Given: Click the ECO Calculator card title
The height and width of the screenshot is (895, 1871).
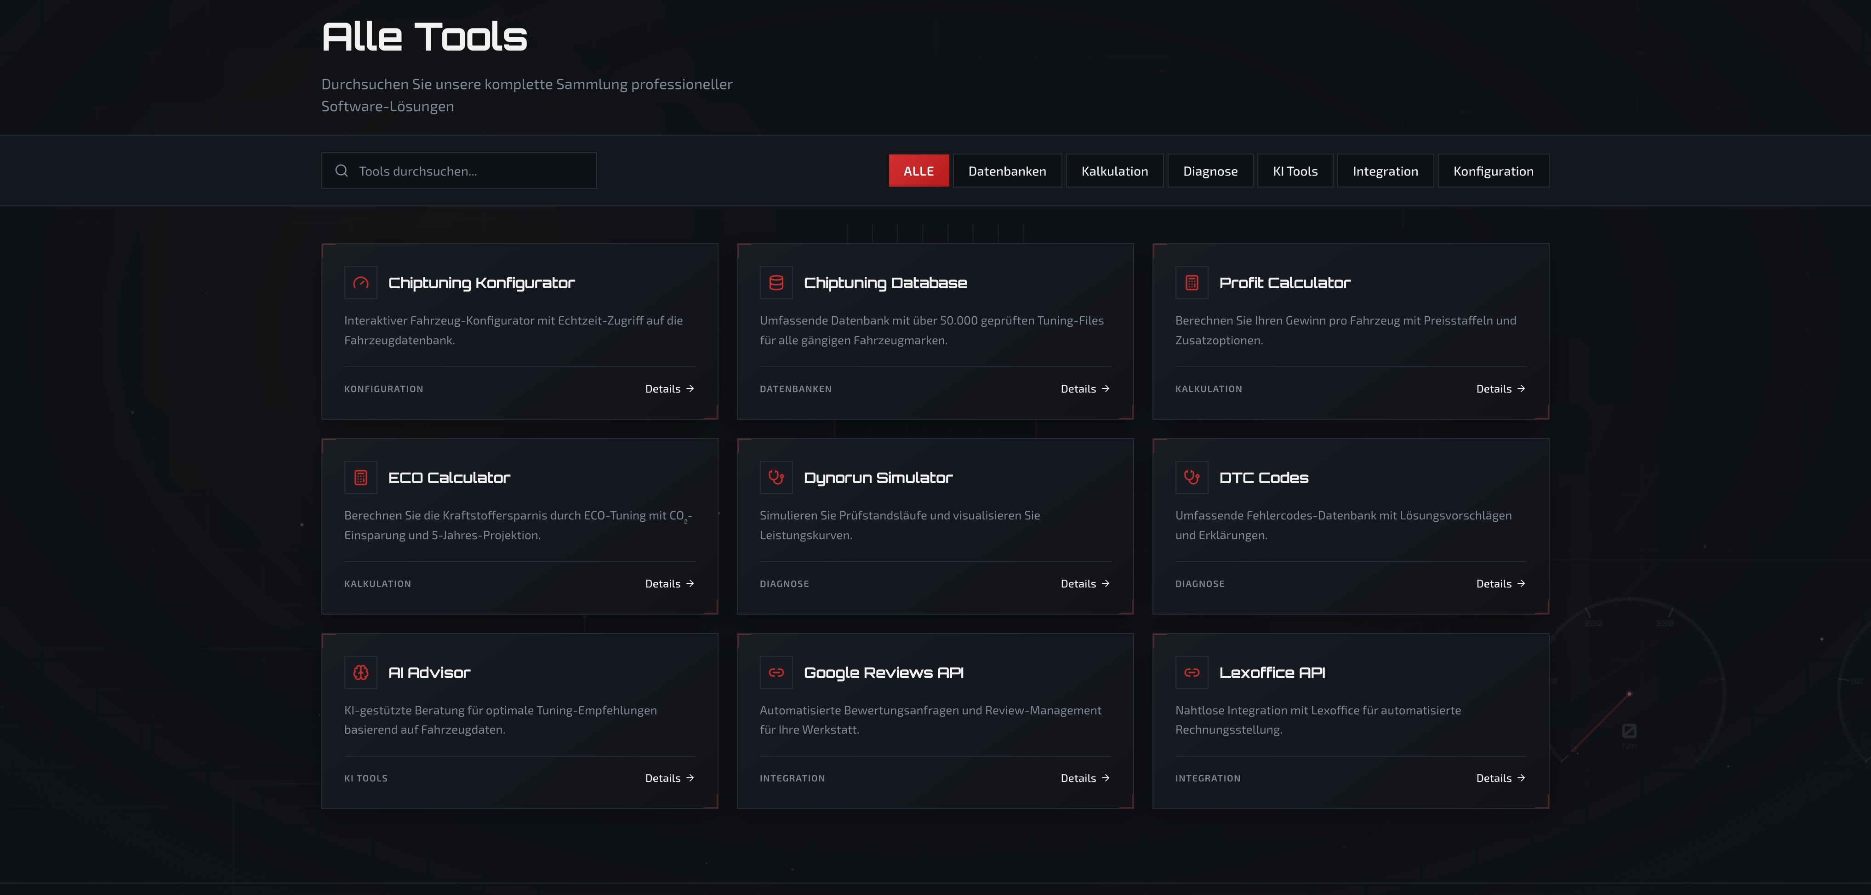Looking at the screenshot, I should (x=449, y=477).
